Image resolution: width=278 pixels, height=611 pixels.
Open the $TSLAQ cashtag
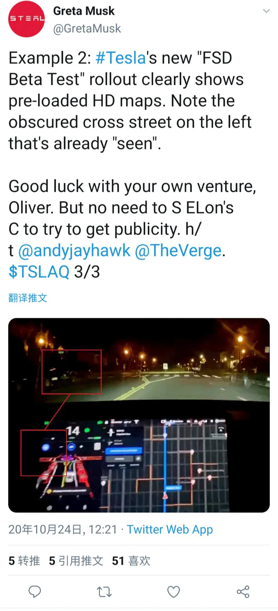(x=39, y=272)
